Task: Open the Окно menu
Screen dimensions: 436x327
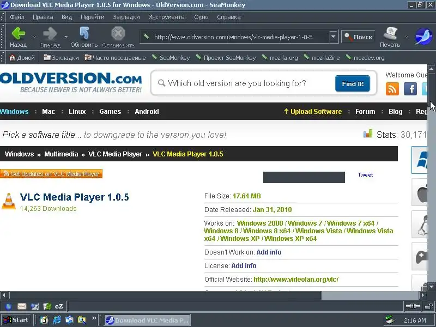Action: pos(201,17)
